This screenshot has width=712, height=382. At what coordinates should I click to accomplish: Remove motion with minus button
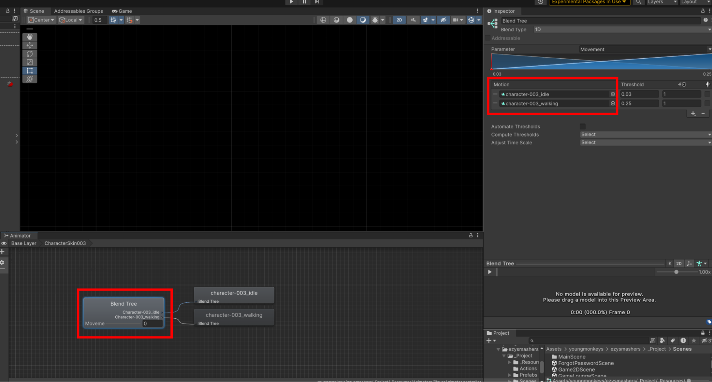(x=703, y=113)
